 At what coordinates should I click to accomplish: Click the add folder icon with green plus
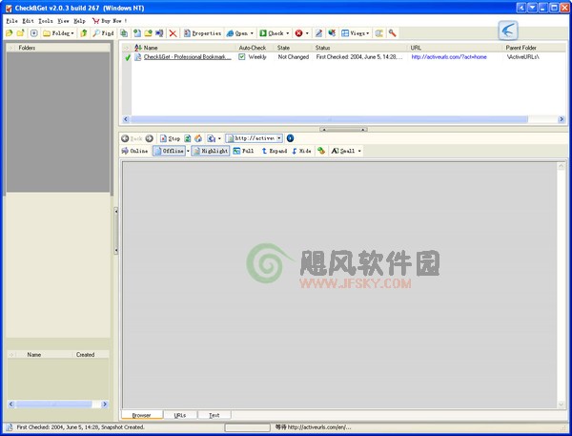click(x=148, y=33)
